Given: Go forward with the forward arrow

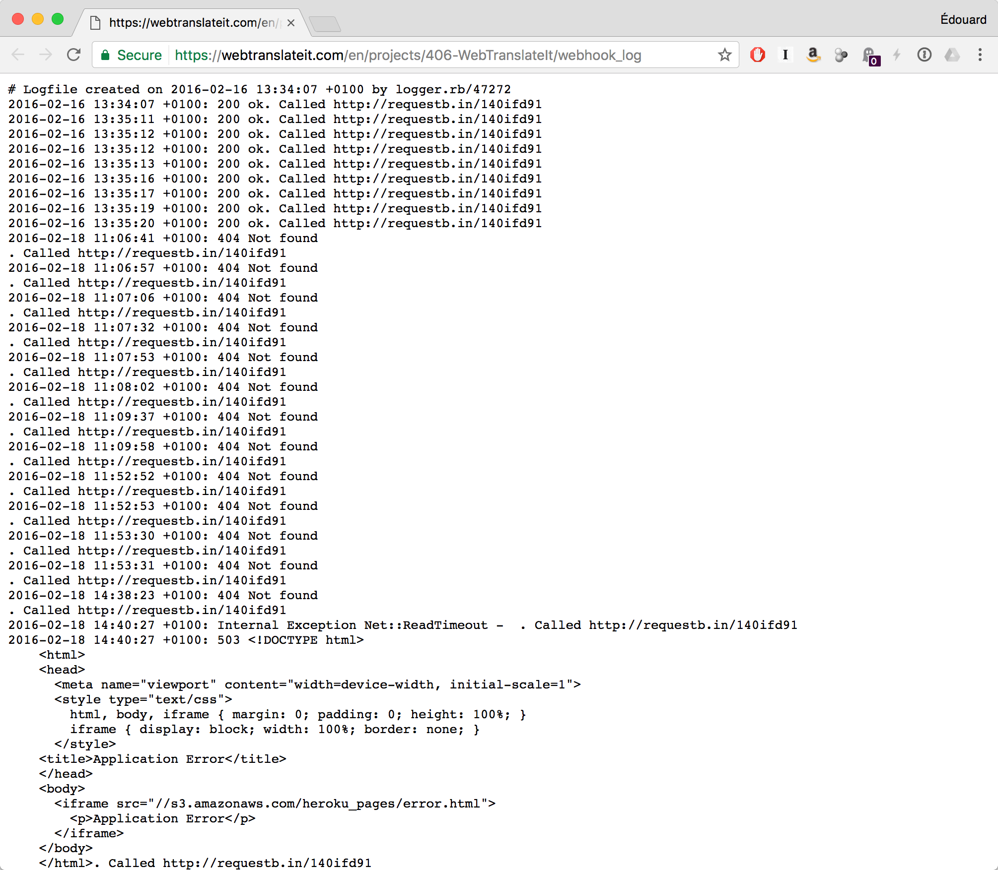Looking at the screenshot, I should coord(46,55).
